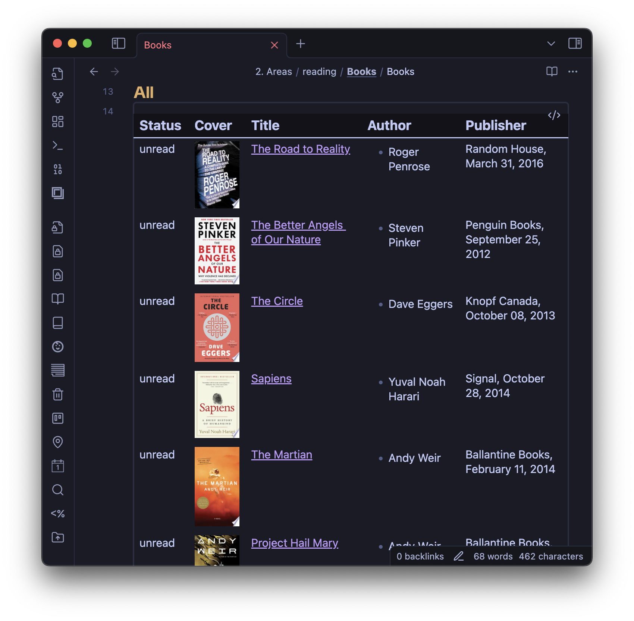Click the Roger Penrose author cell
Screen dimensions: 634x621
[409, 159]
